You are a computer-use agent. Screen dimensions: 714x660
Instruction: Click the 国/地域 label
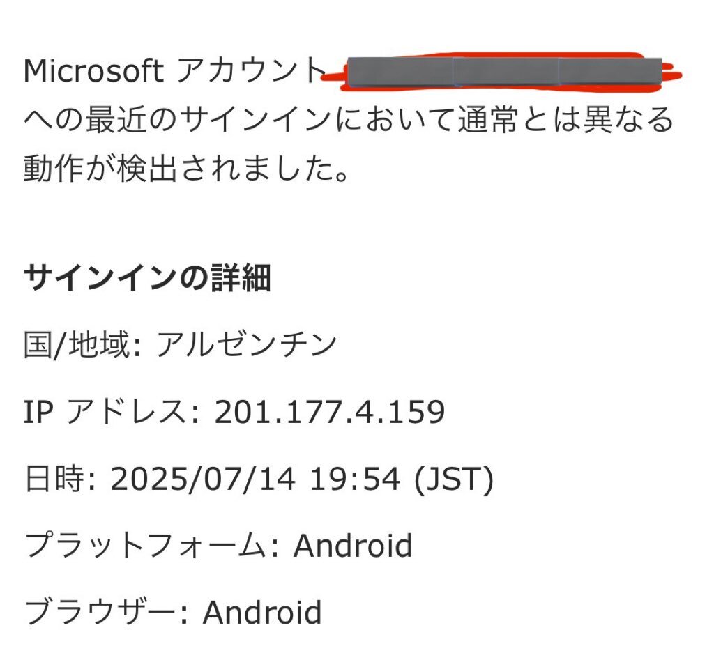[x=82, y=344]
